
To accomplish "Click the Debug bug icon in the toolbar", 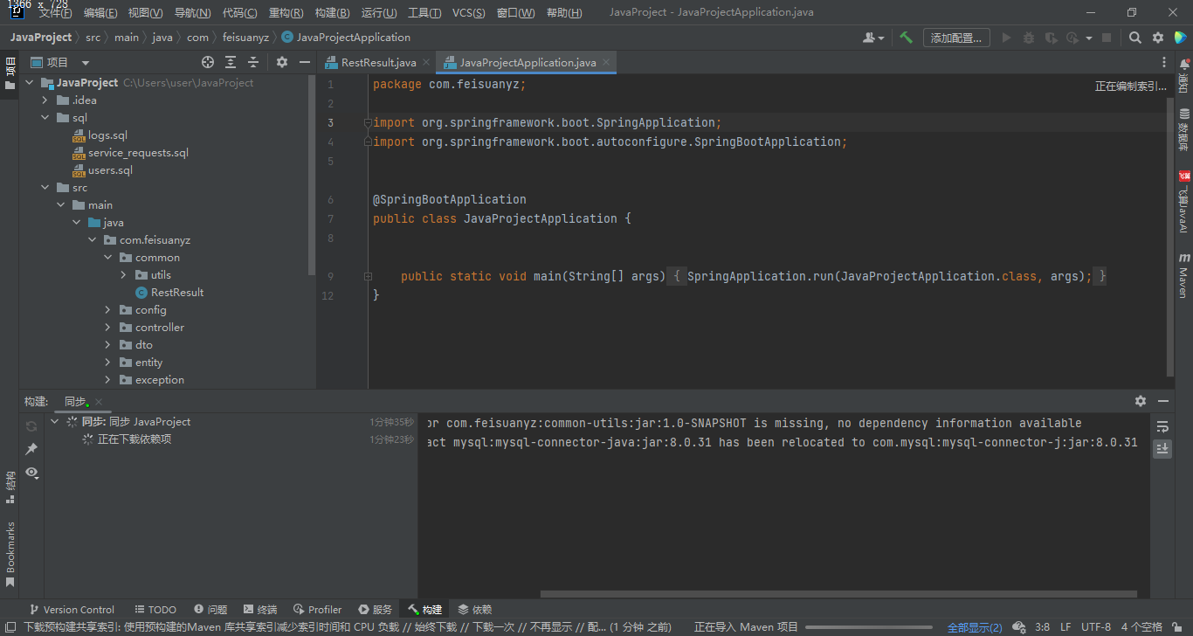I will click(x=1029, y=38).
